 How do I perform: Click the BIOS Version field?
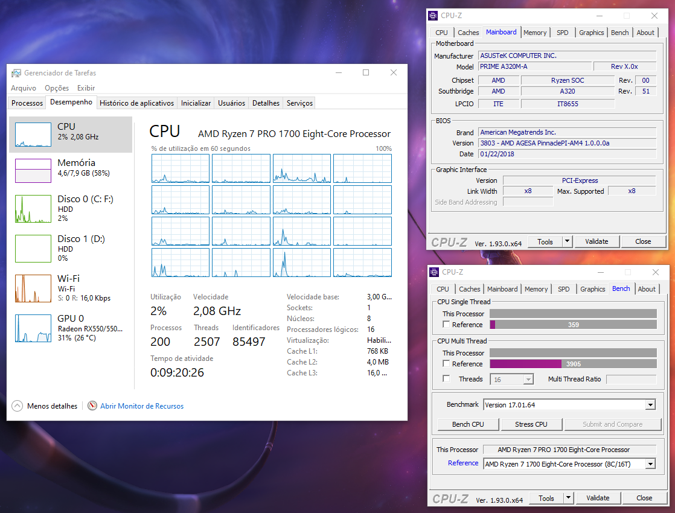pos(568,143)
